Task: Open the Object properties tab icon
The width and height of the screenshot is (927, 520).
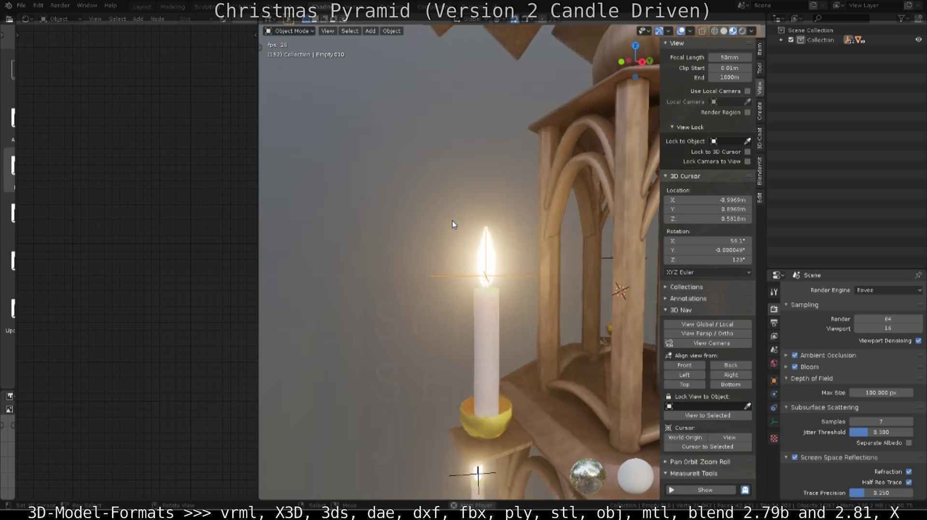Action: (x=774, y=381)
